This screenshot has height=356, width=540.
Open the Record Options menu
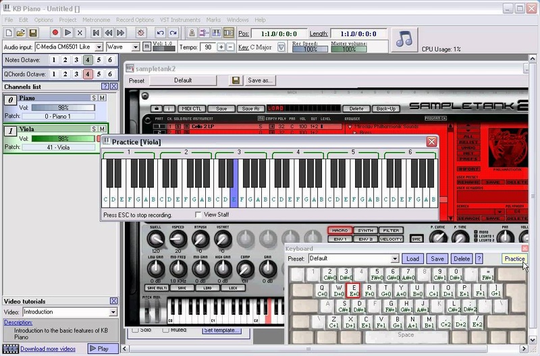[x=135, y=20]
